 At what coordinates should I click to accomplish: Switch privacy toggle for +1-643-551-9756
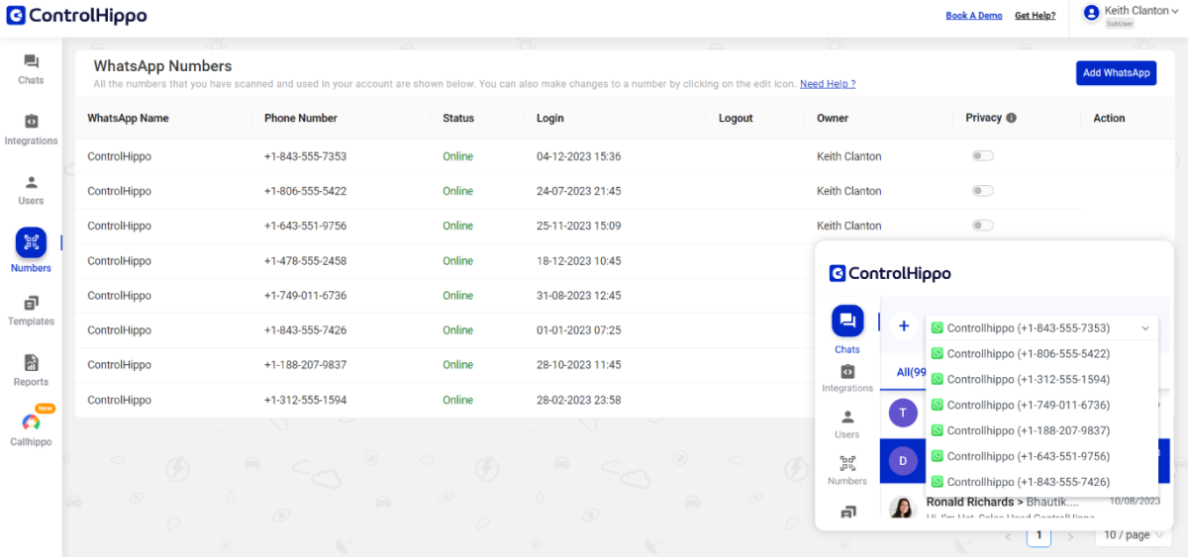982,226
